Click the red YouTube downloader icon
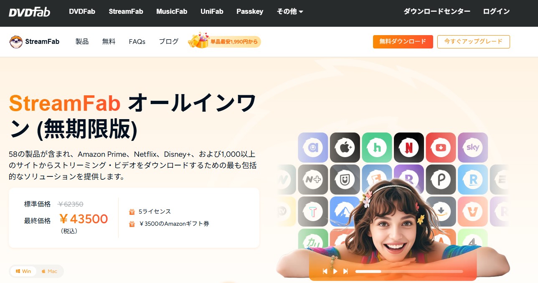This screenshot has height=283, width=538. click(x=441, y=148)
